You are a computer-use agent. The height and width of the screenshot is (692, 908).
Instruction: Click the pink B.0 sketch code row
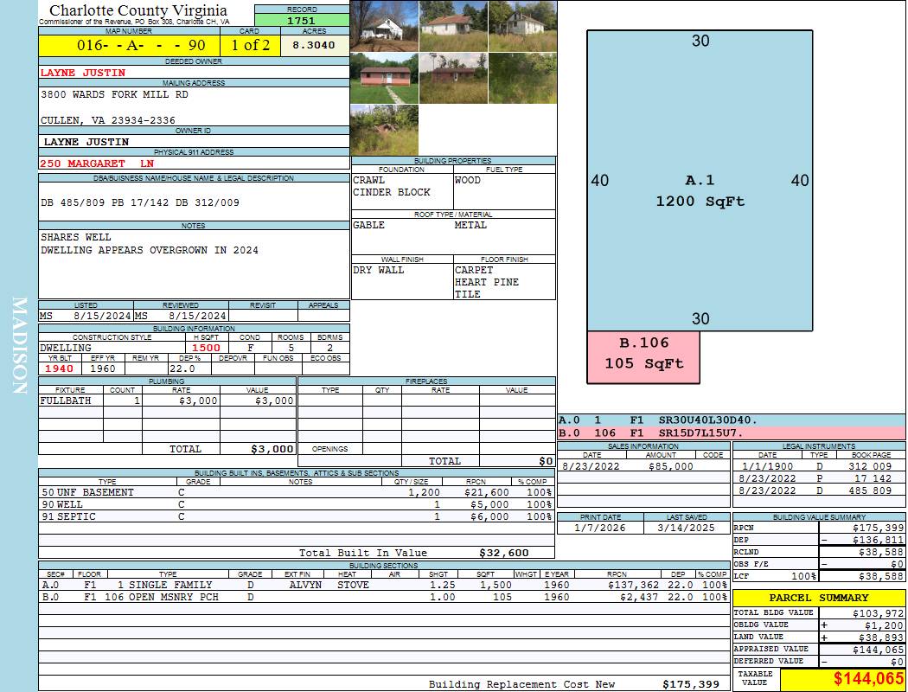pyautogui.click(x=732, y=432)
